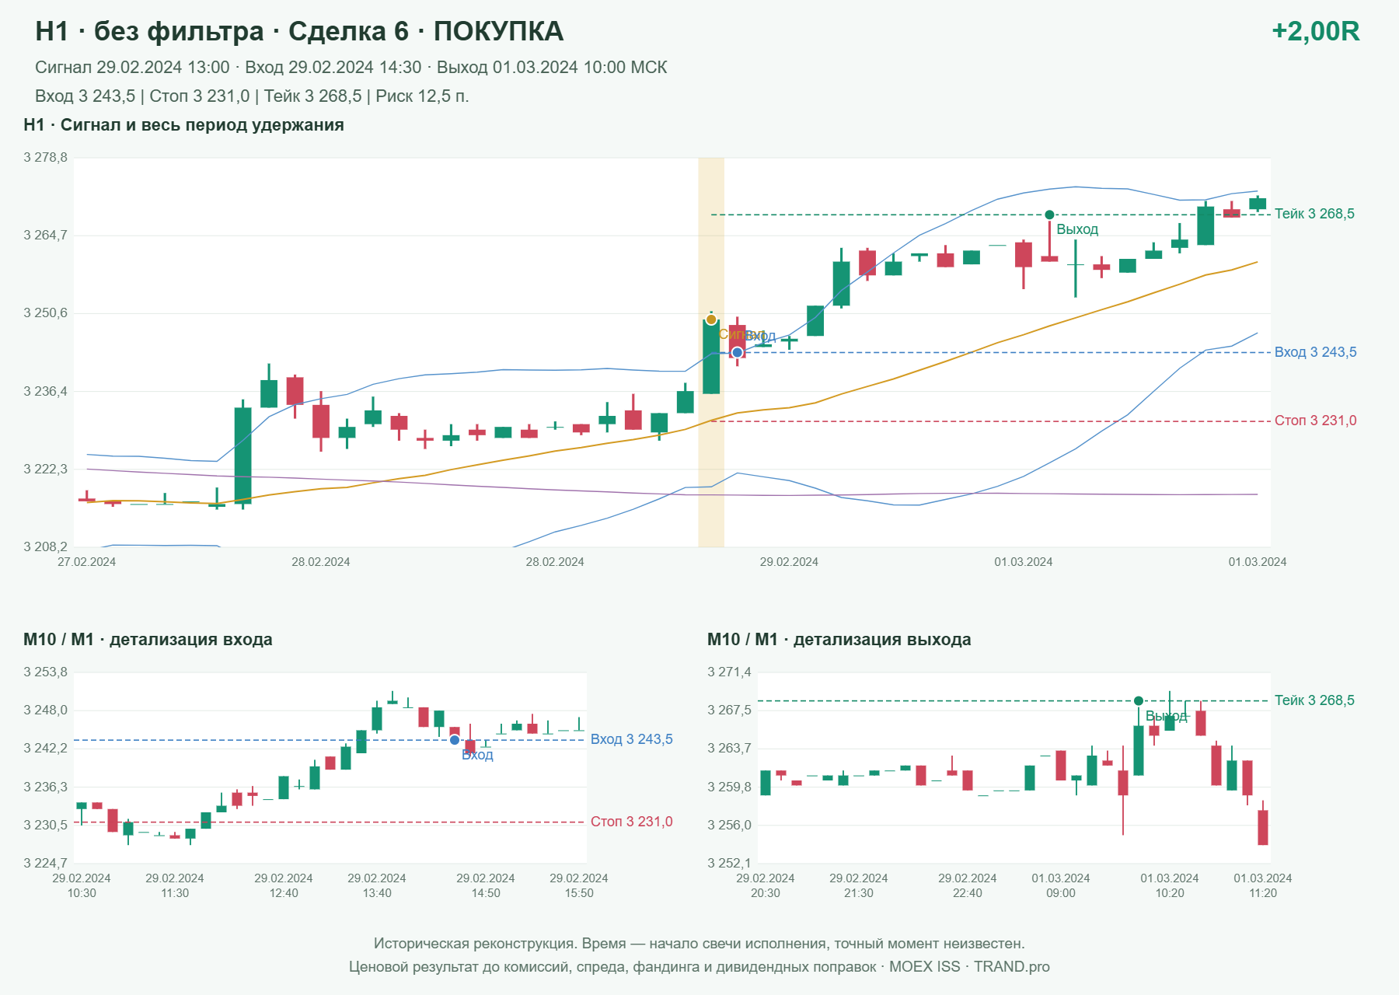
Task: Click the orange signal marker on H1 chart
Action: coord(711,319)
